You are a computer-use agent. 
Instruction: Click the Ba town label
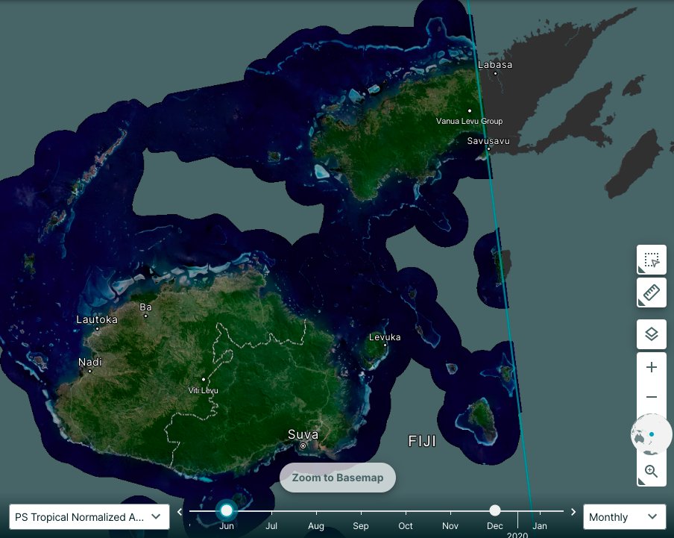pyautogui.click(x=145, y=307)
